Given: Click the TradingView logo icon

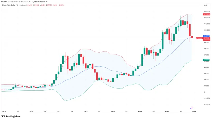Looking at the screenshot, I should tap(3, 116).
